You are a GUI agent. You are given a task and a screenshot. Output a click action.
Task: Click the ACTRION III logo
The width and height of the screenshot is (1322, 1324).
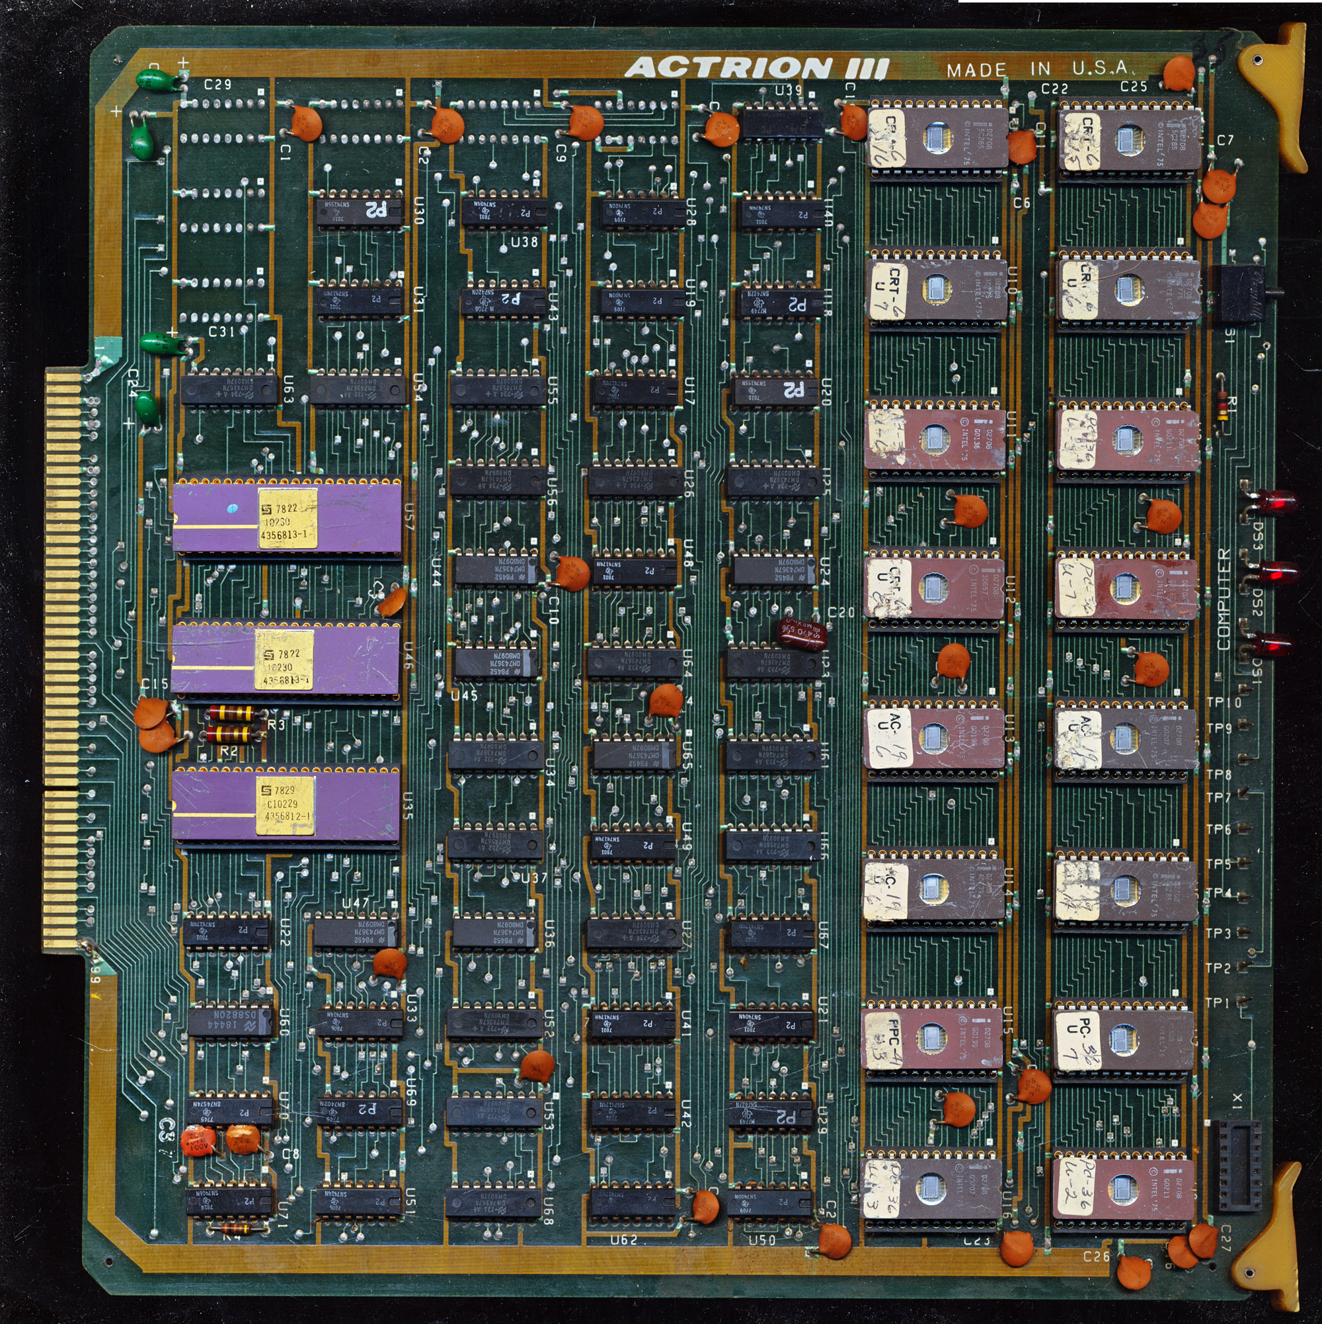point(757,68)
